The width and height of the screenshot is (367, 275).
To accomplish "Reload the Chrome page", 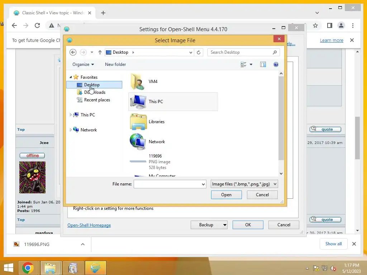I will 37,25.
